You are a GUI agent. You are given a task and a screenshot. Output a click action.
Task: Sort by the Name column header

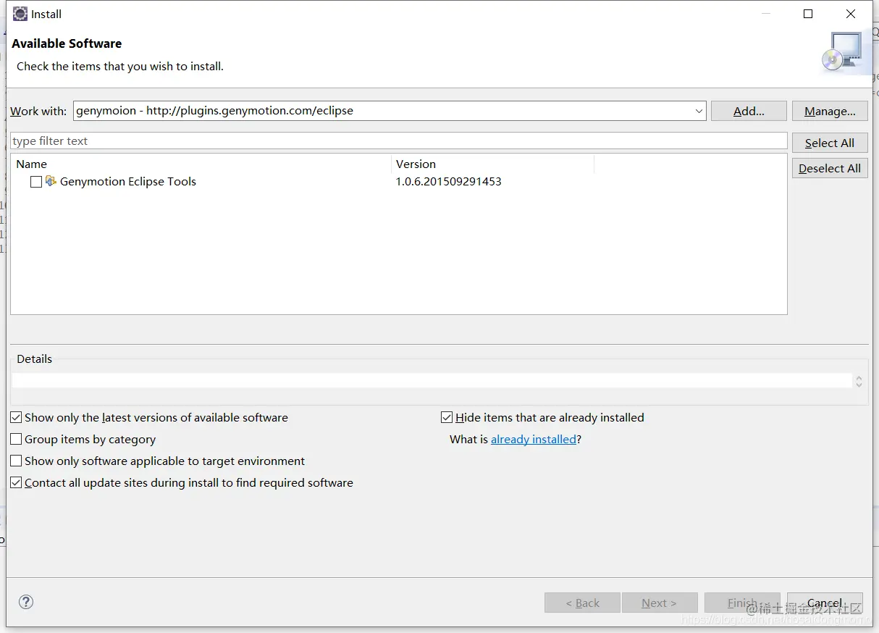pyautogui.click(x=202, y=164)
